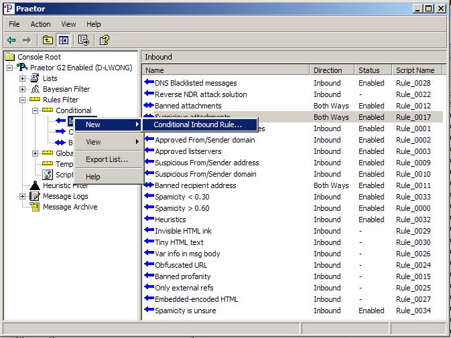Select Bayesian Filter label in the tree

tap(66, 89)
